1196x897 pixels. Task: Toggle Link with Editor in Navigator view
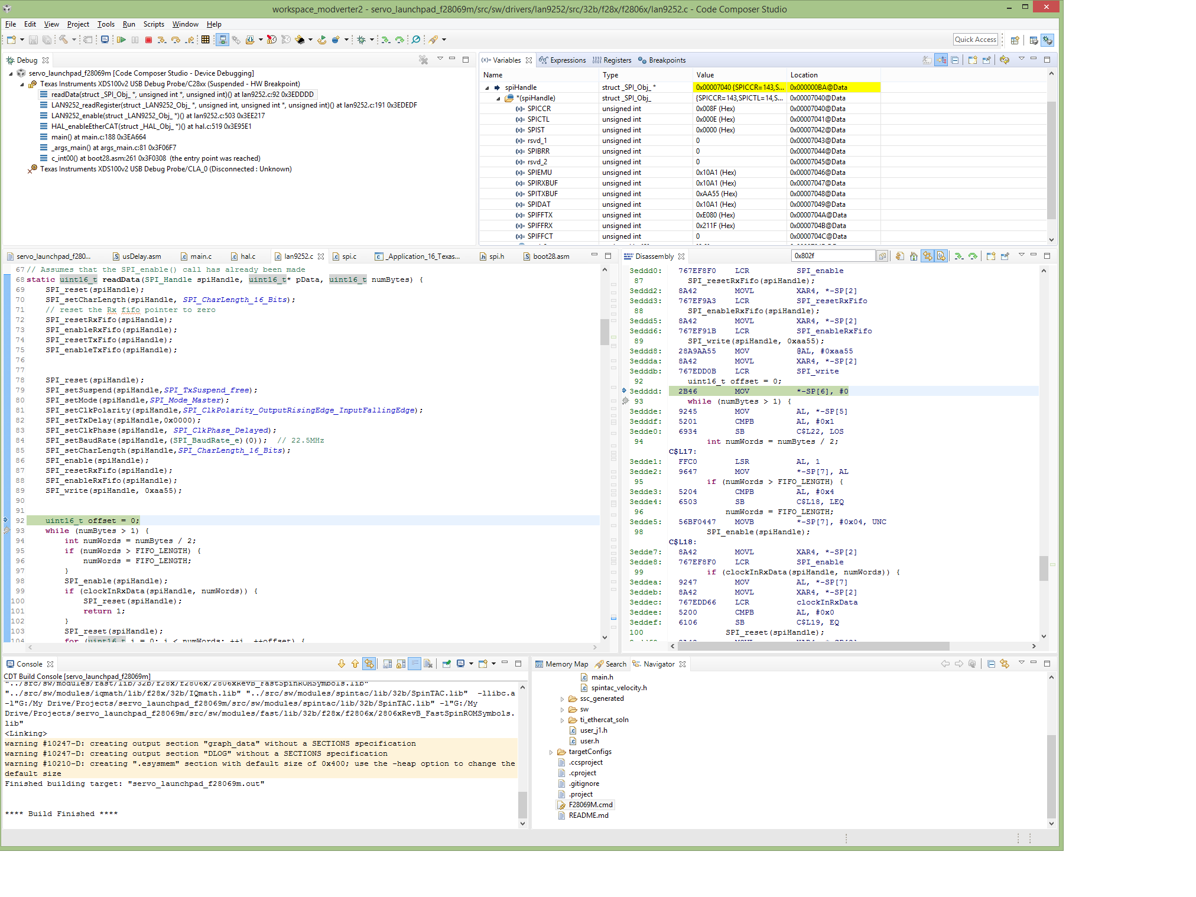coord(1005,664)
